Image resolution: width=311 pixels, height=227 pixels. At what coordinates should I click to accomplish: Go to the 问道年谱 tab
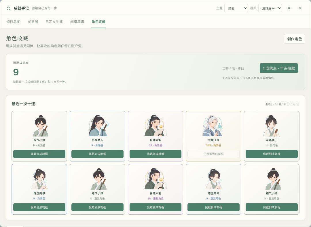(77, 22)
